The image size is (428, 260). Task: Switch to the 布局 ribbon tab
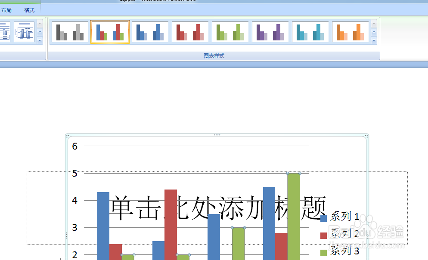[x=7, y=10]
